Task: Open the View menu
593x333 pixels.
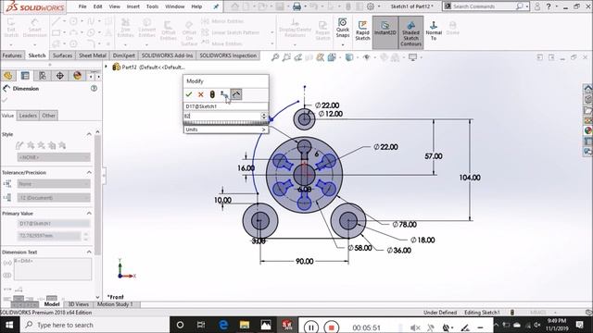Action: click(x=114, y=6)
